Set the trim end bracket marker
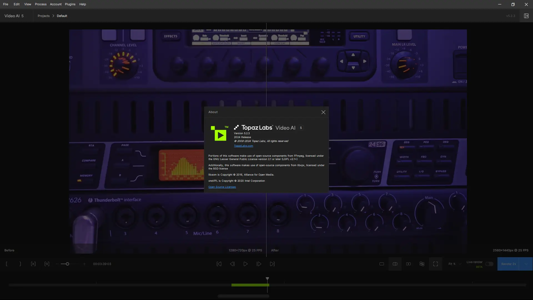 (20, 264)
